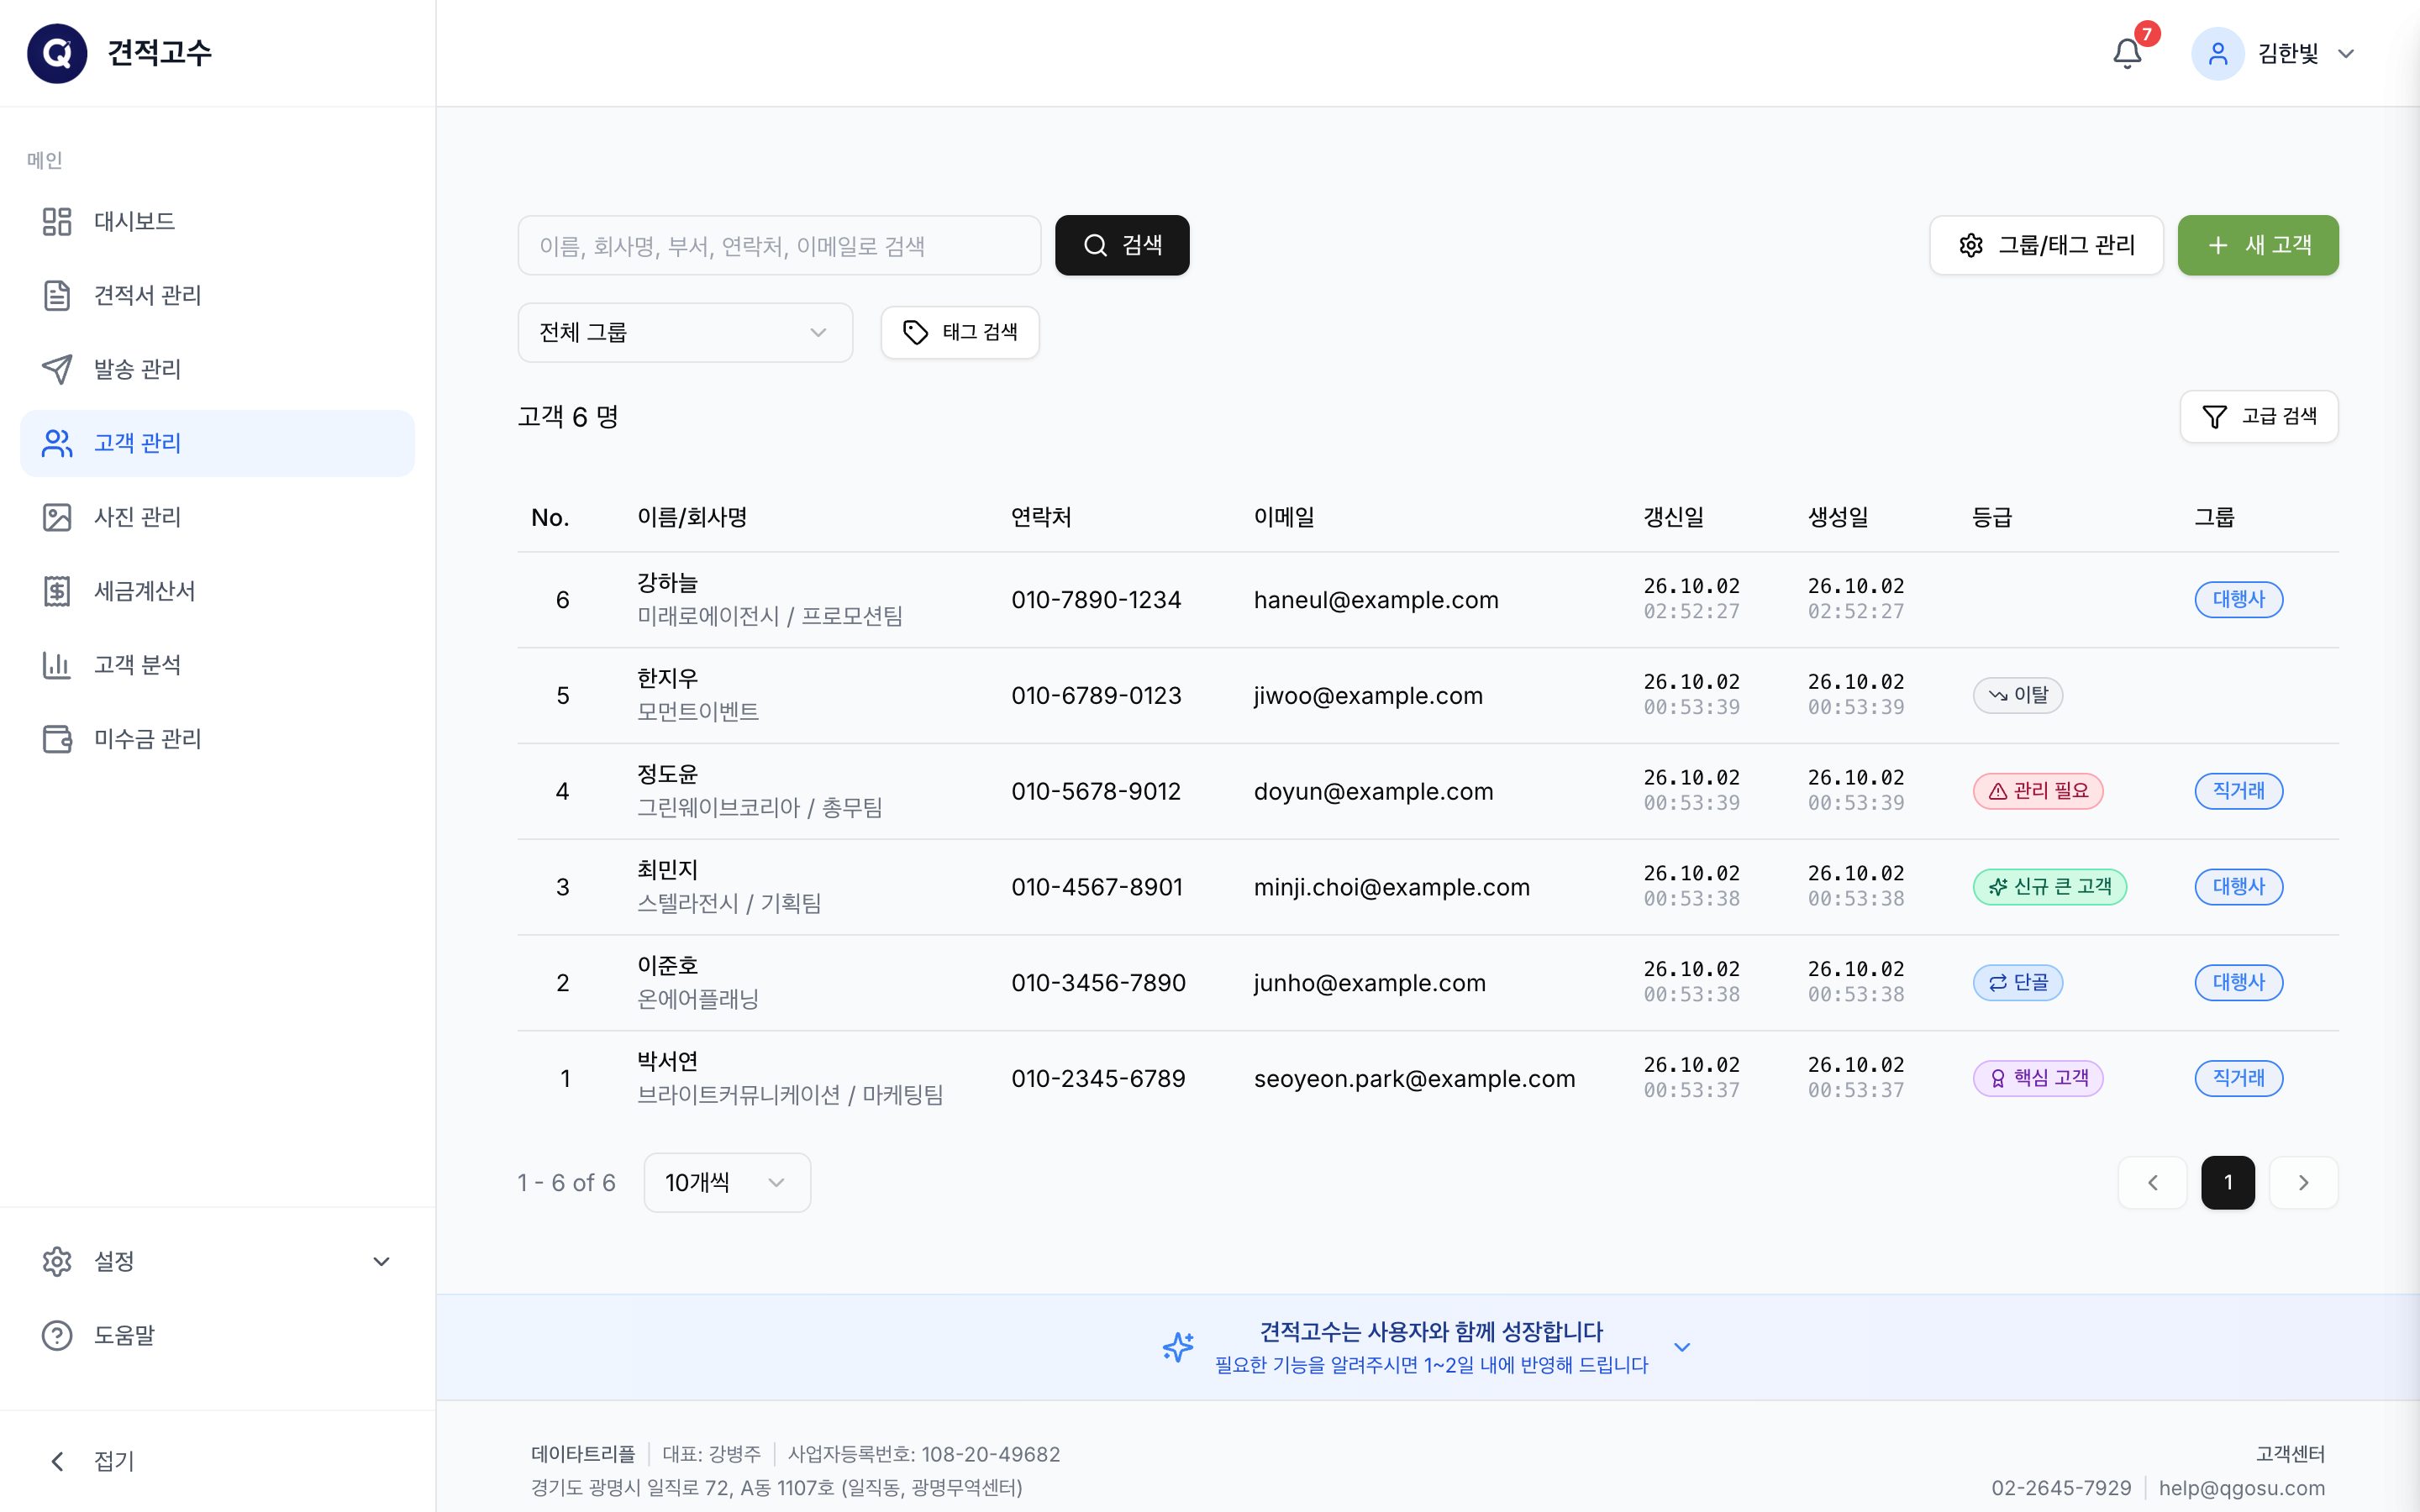Click the 미수금 관리 wallet icon
Image resolution: width=2420 pixels, height=1512 pixels.
[57, 739]
